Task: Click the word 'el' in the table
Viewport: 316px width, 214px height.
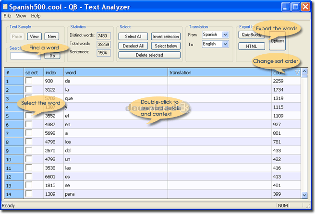Action: [67, 116]
